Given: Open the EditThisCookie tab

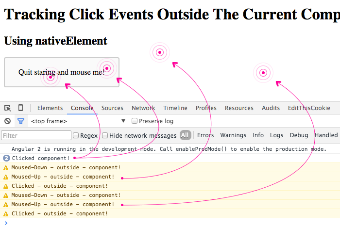Looking at the screenshot, I should pos(309,108).
